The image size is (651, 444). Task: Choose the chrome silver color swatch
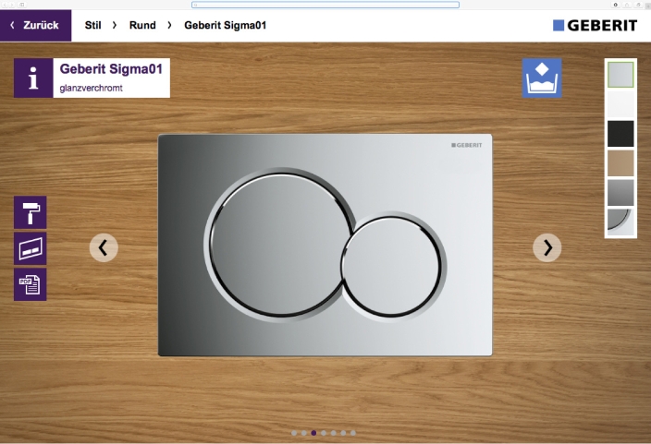(620, 75)
